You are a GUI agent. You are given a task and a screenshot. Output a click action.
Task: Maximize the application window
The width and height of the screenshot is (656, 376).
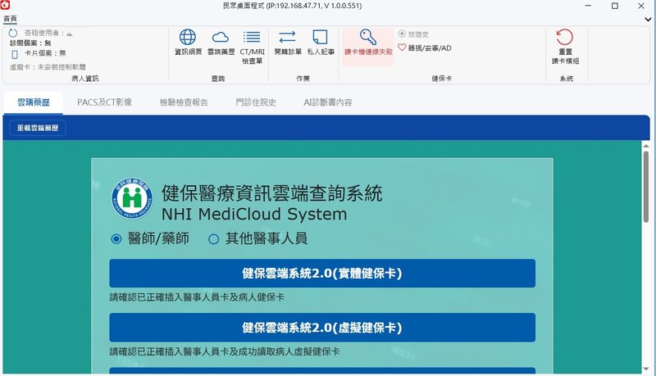tap(614, 6)
